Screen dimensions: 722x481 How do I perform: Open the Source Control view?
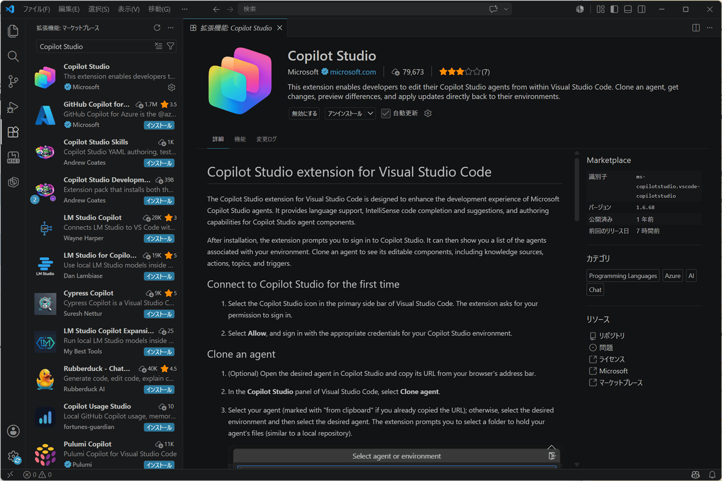coord(13,81)
